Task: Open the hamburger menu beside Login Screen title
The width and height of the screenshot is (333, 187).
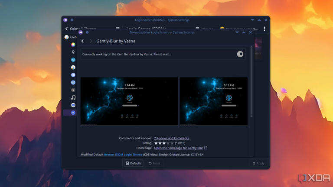Action: [197, 29]
